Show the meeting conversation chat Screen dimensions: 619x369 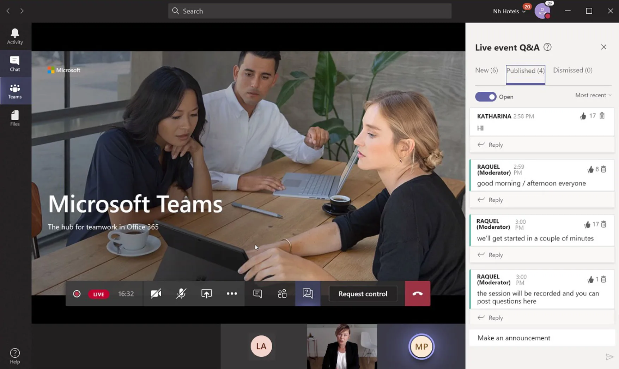[x=257, y=294]
